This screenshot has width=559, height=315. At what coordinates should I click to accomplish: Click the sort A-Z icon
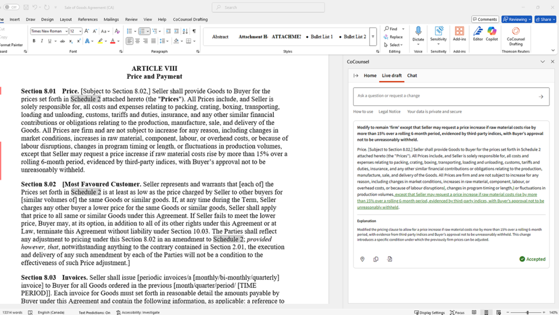point(185,31)
